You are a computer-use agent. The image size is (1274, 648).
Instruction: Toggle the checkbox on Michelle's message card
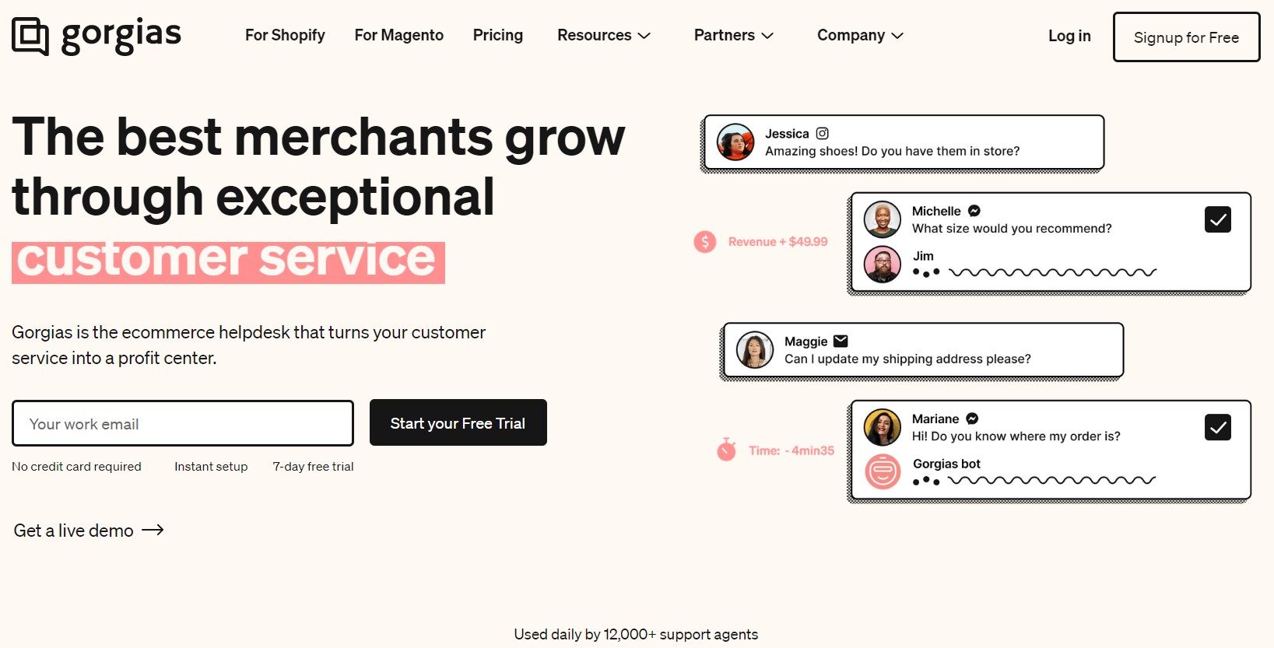1217,220
